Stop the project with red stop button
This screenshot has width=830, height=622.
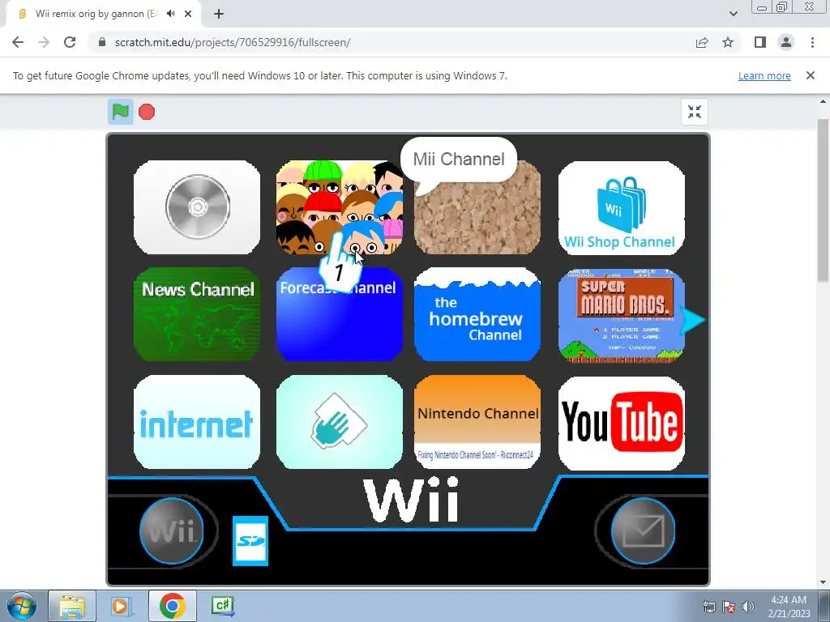[147, 112]
